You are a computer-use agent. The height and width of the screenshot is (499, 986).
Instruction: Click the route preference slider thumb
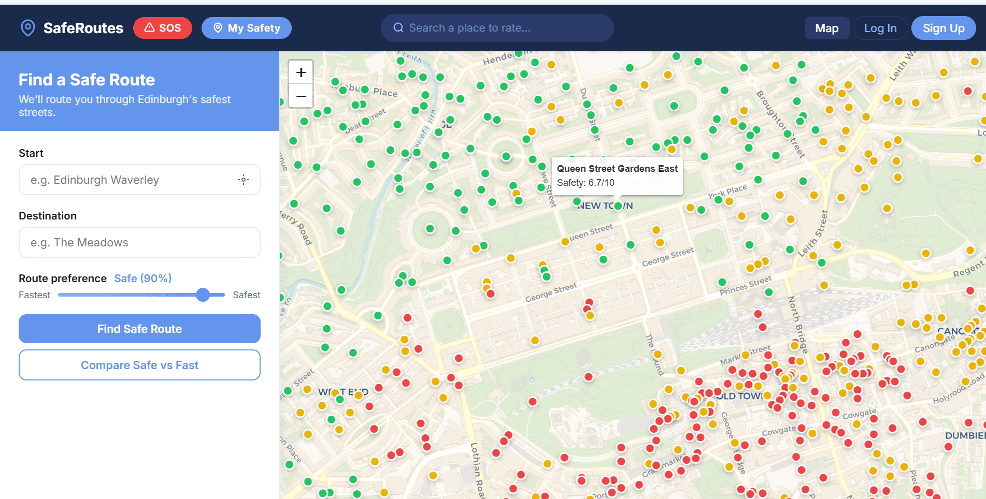point(203,295)
